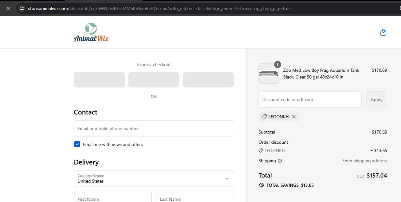Click the Order discount label

(x=273, y=142)
